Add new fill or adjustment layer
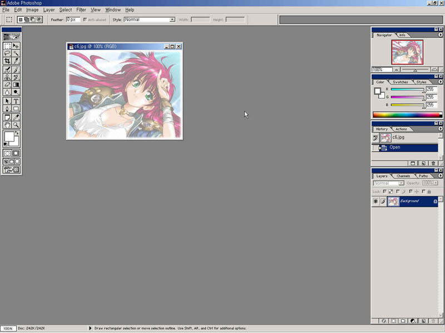Viewport: 445px width, 333px height. tap(413, 321)
